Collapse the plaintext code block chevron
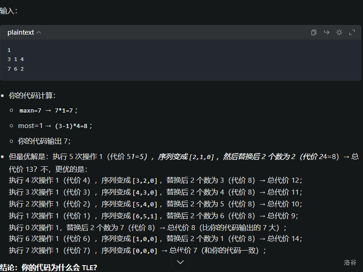363x272 pixels. click(x=39, y=32)
